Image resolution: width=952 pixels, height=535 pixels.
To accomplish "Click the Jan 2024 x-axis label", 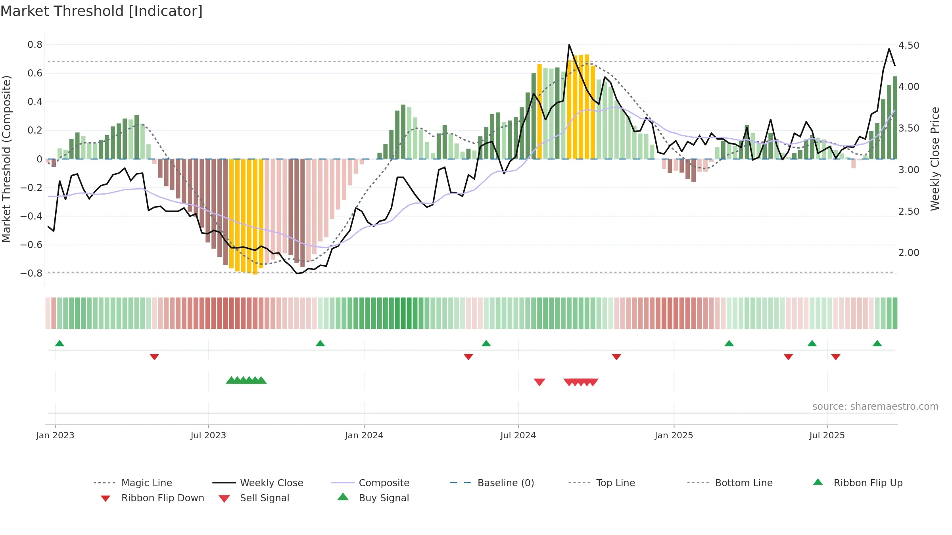I will (x=364, y=435).
